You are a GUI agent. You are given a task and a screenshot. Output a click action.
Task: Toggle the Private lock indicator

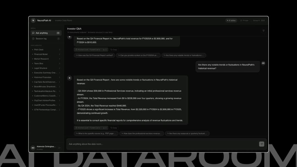coord(244,20)
